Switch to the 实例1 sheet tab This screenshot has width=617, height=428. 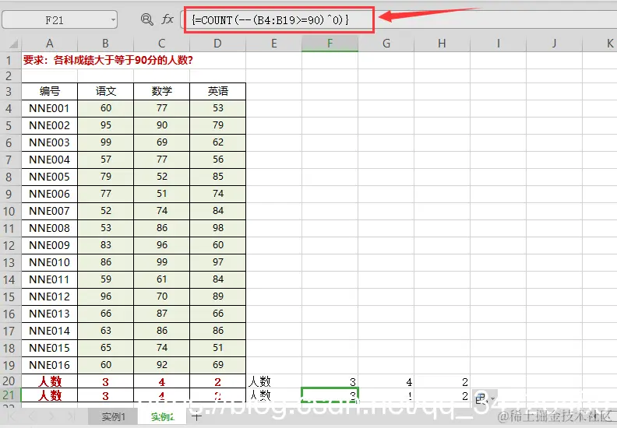coord(113,416)
